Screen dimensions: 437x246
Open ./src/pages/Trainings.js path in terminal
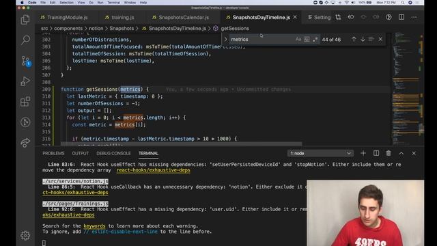[75, 204]
